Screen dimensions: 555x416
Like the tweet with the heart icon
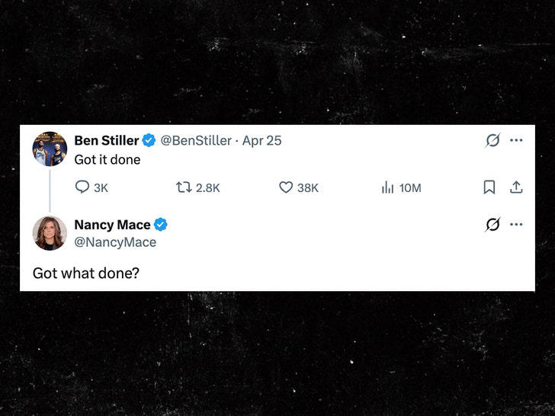[x=286, y=187]
